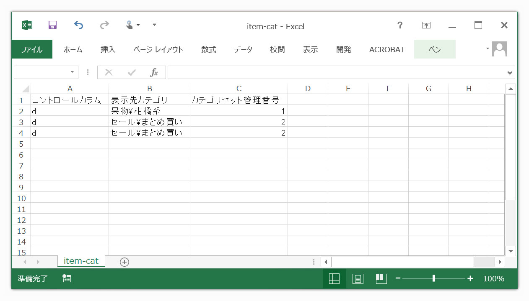Confirm the entry with checkmark button
The width and height of the screenshot is (529, 301).
pos(132,72)
